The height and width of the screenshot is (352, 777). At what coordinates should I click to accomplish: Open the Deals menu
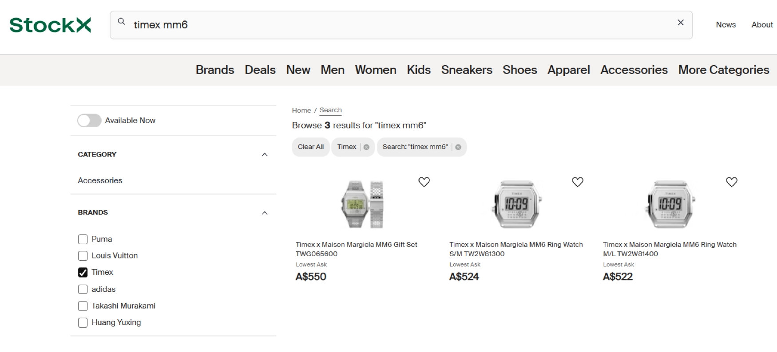(260, 70)
